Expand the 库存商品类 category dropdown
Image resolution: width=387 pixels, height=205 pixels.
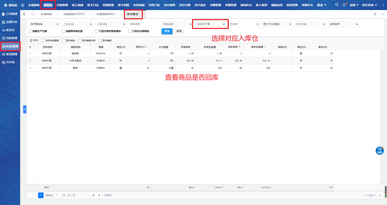44,24
